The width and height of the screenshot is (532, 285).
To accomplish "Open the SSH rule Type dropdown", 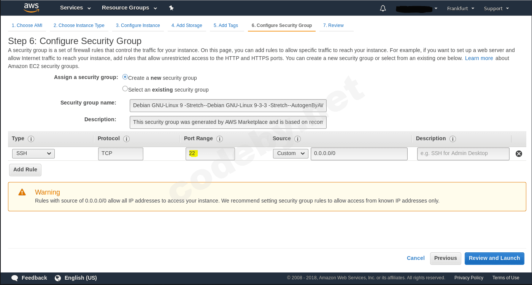I will pos(33,154).
